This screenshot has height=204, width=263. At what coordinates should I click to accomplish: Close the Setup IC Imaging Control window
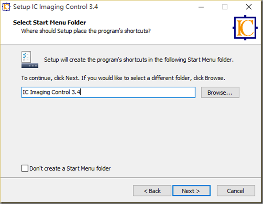pyautogui.click(x=249, y=7)
